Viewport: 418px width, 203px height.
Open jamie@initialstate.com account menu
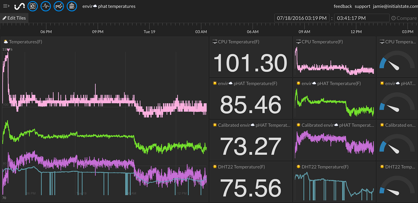395,6
